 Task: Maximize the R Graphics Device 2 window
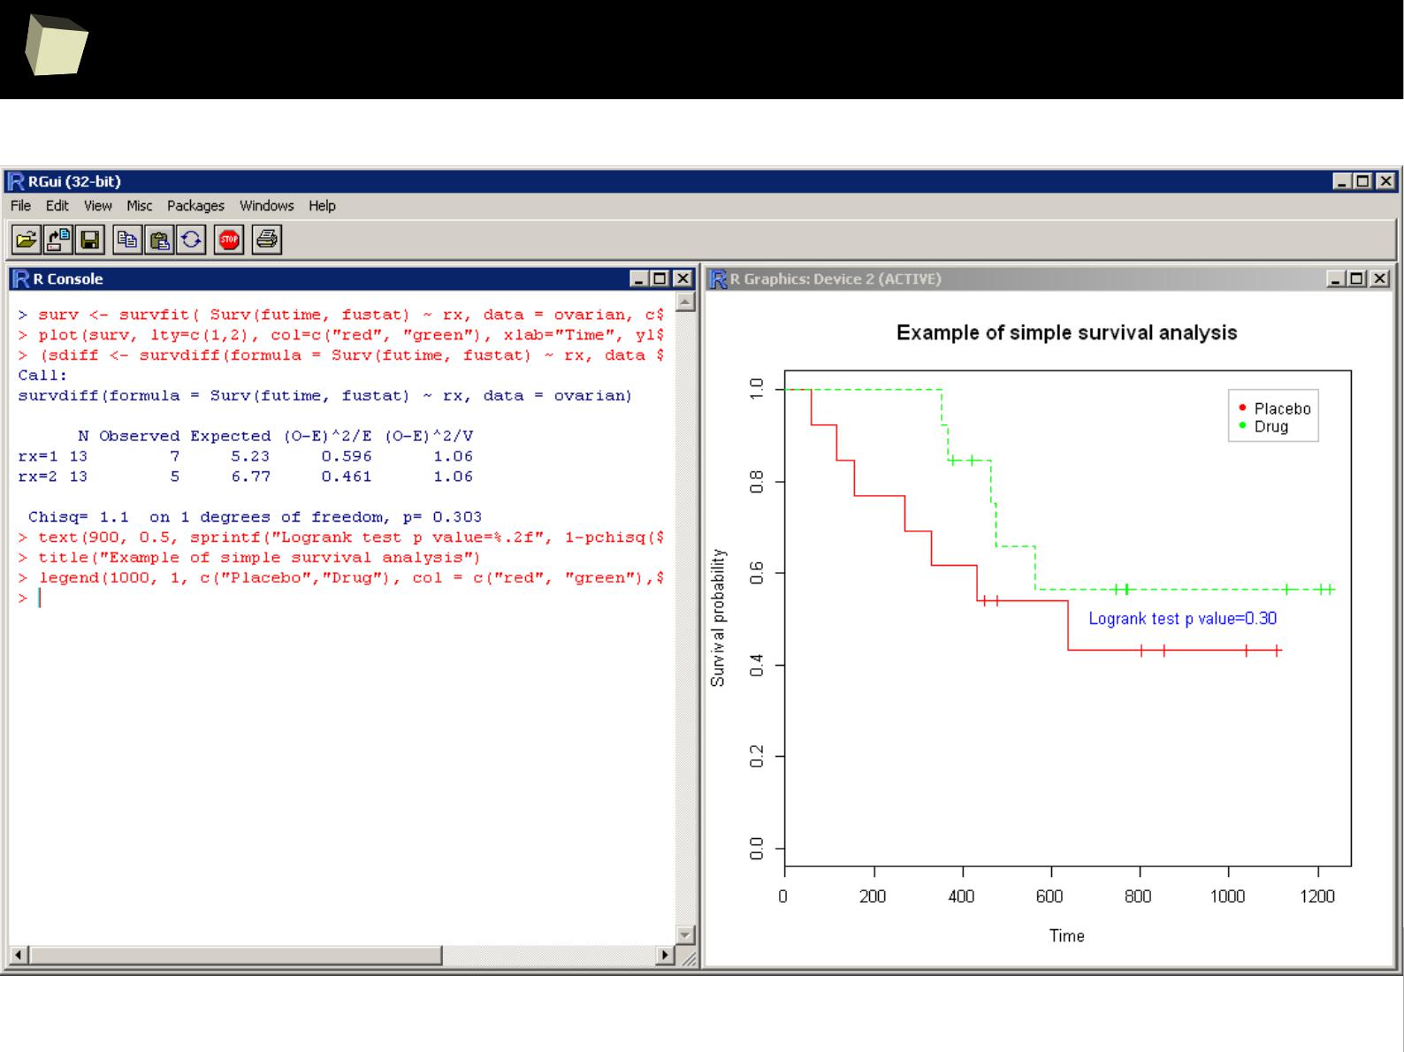coord(1357,278)
